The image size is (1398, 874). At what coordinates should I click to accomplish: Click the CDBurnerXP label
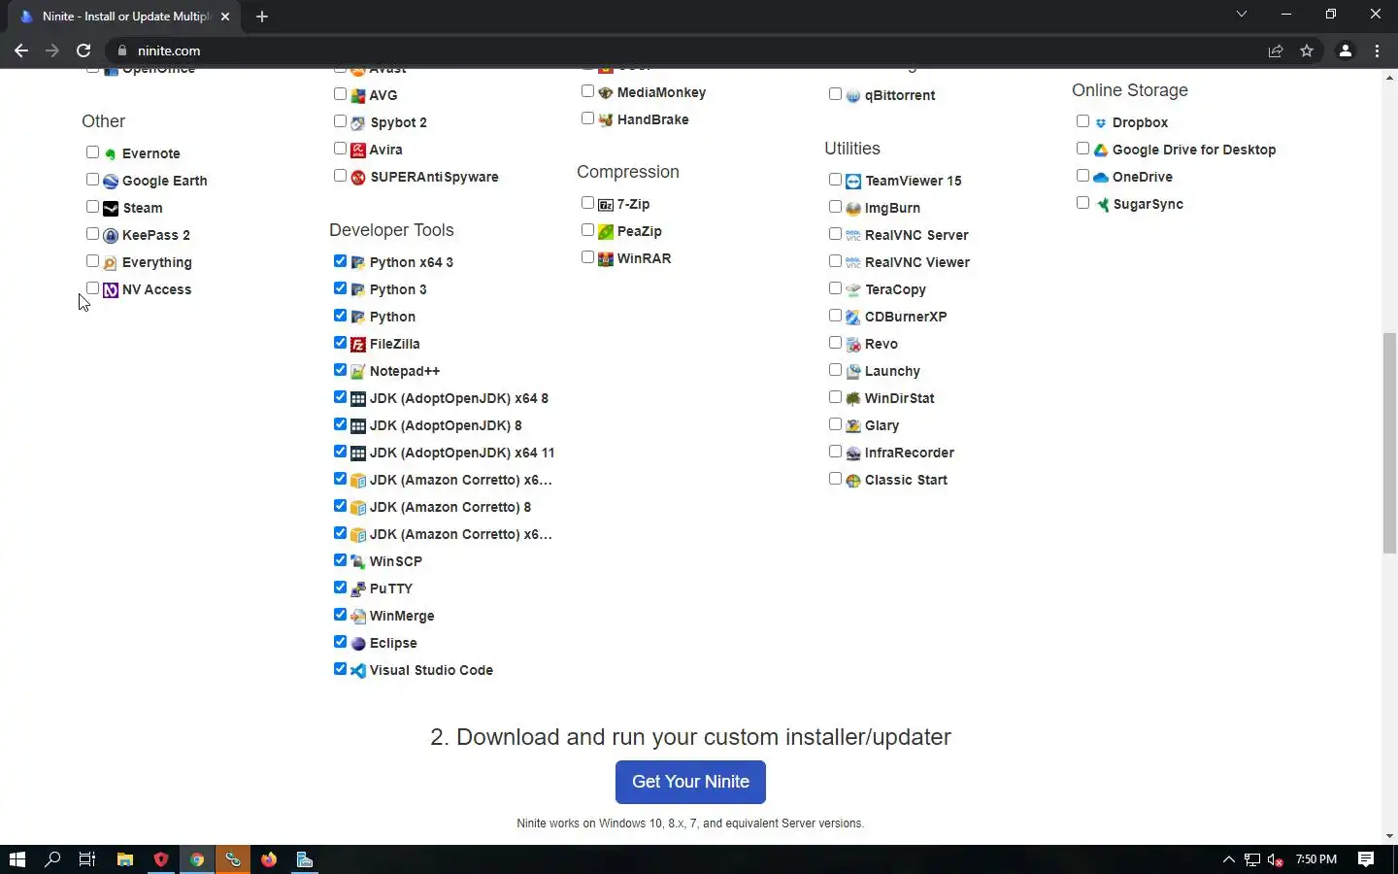coord(906,317)
